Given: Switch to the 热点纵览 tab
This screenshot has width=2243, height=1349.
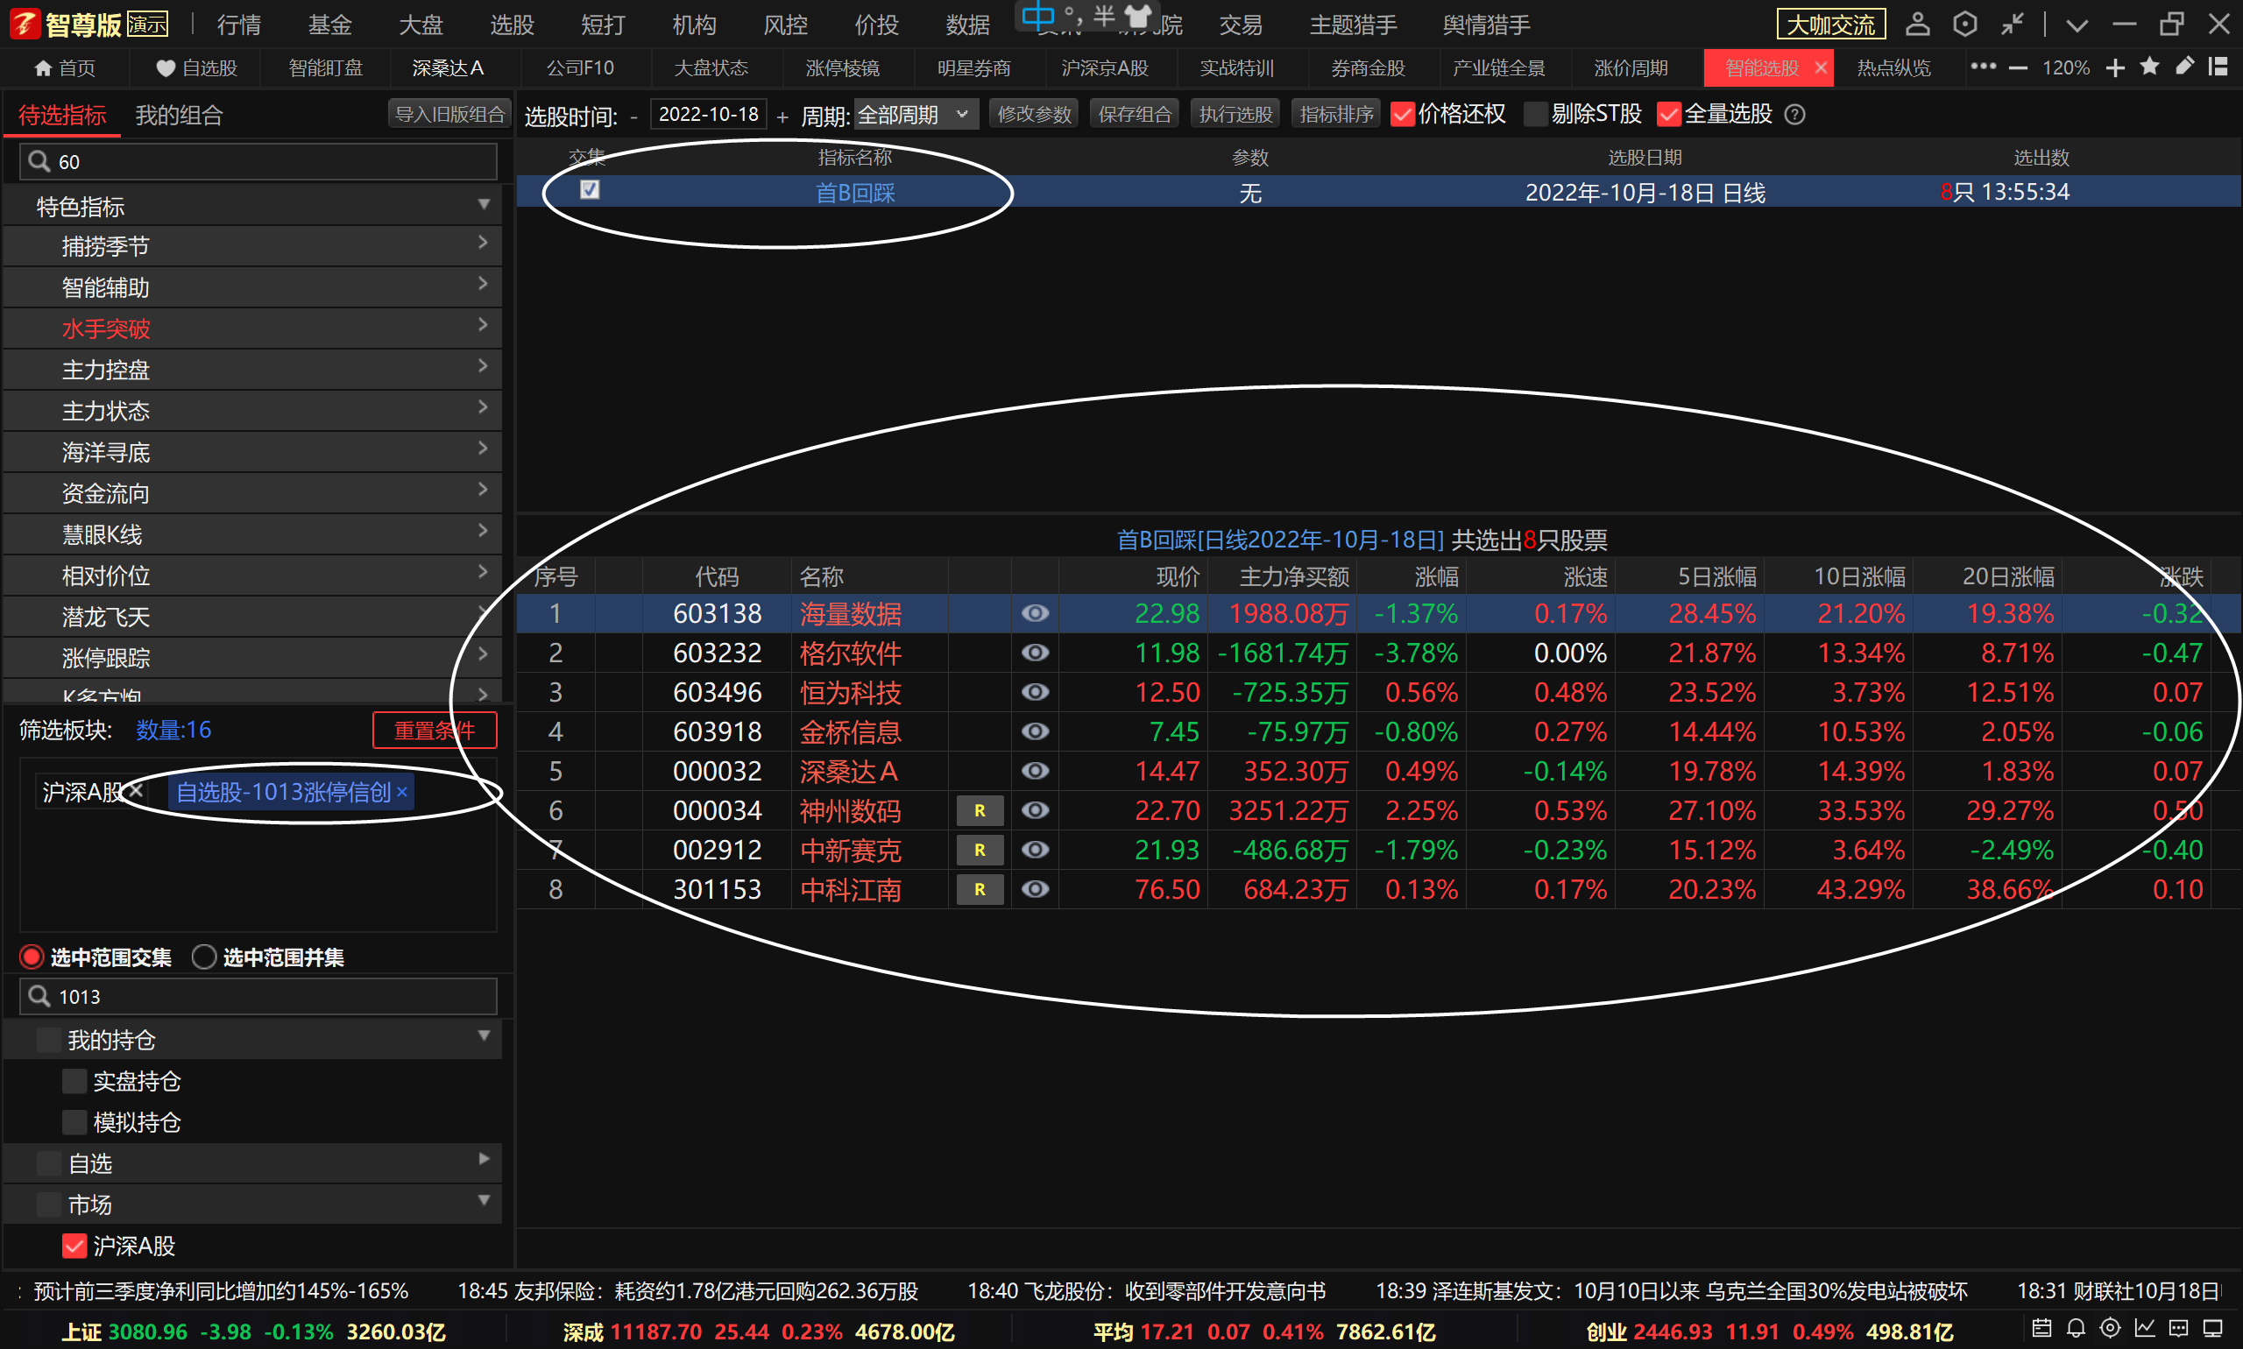Looking at the screenshot, I should click(1894, 68).
